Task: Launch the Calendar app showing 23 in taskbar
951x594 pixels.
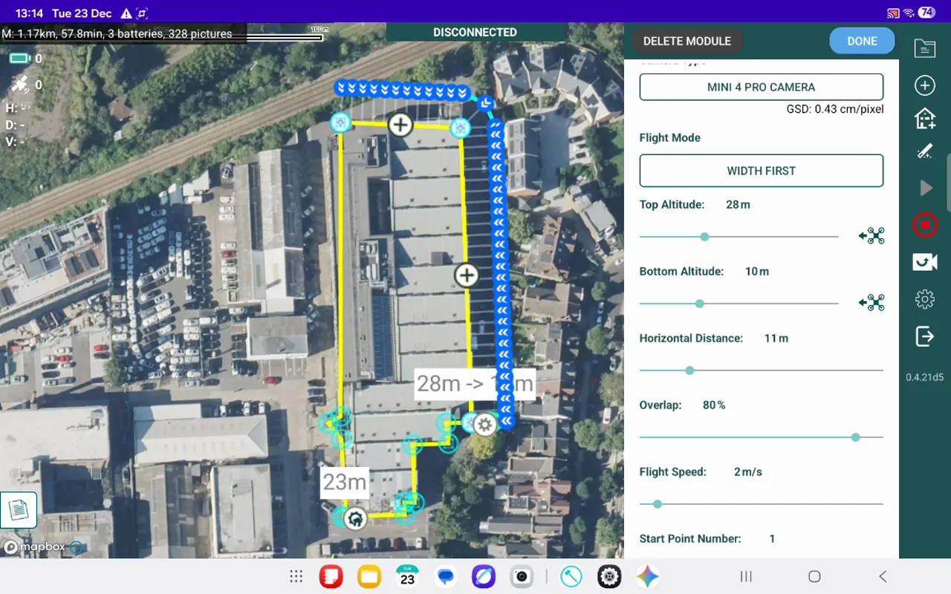Action: [406, 576]
